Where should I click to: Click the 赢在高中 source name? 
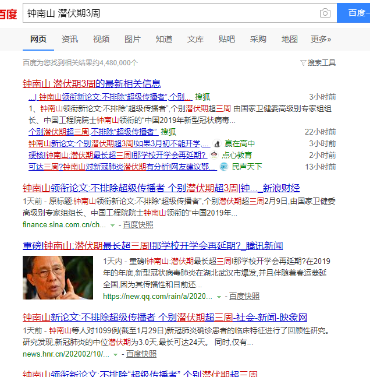(x=240, y=144)
